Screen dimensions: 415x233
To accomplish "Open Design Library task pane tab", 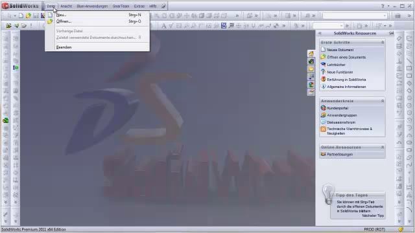I will 311,61.
